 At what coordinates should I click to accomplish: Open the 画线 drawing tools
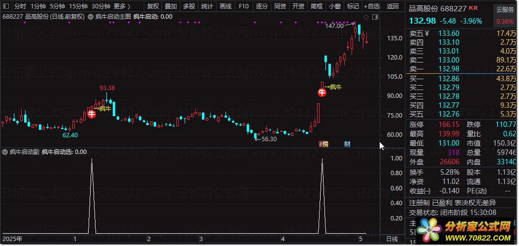[x=226, y=6]
